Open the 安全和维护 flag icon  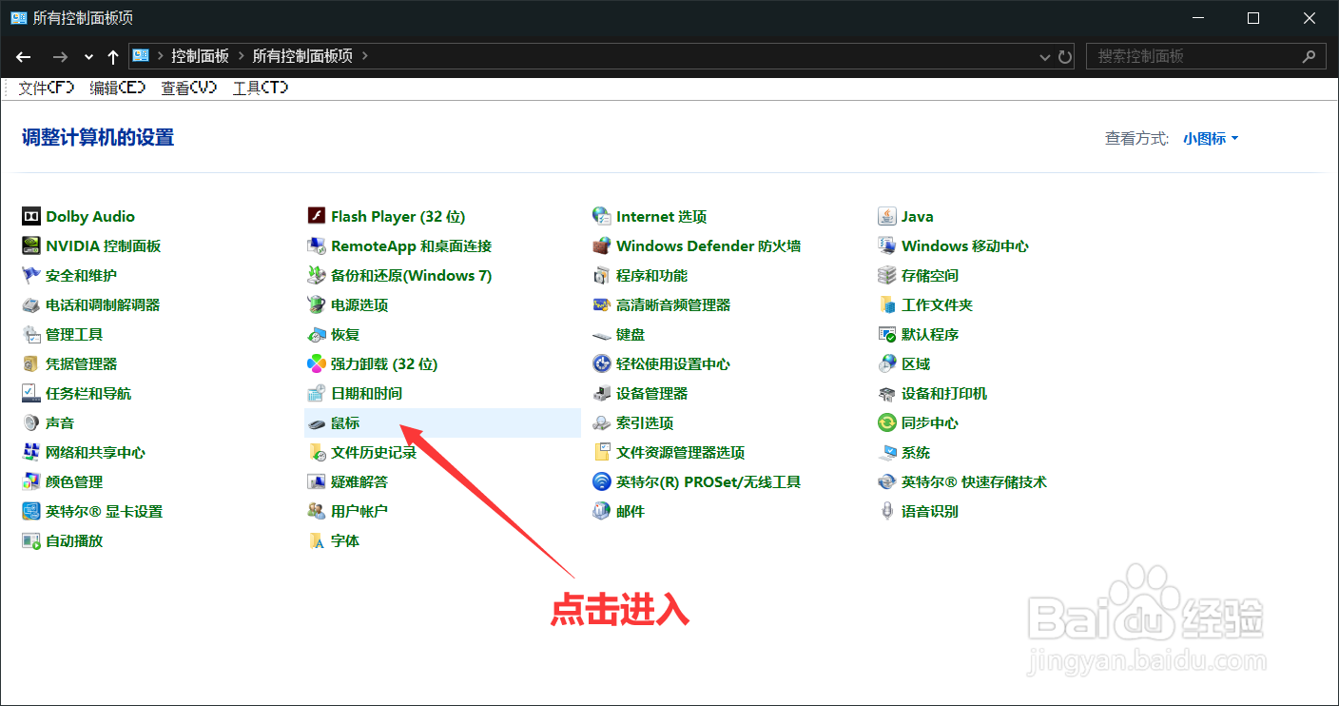[x=31, y=275]
